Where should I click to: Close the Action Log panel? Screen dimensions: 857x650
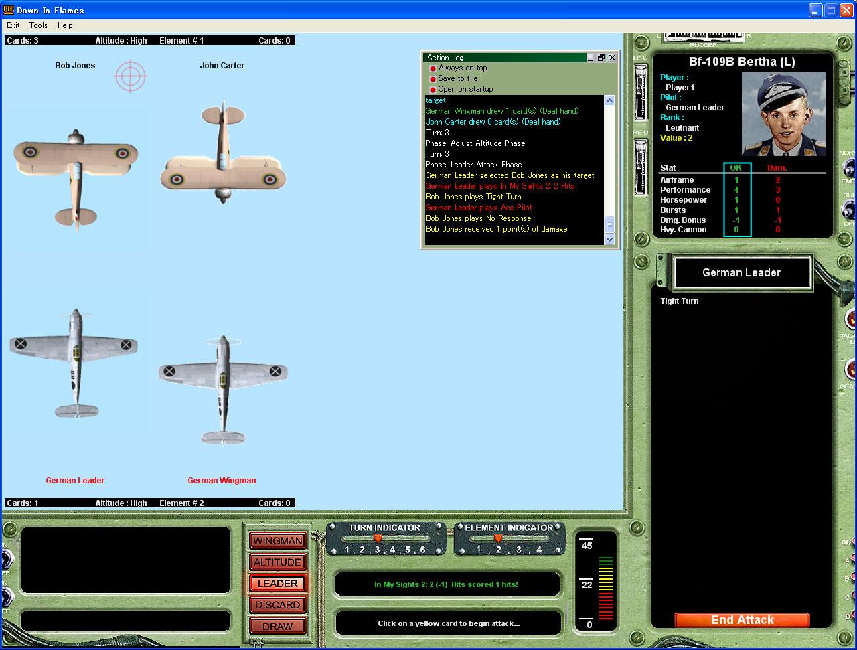pos(611,58)
